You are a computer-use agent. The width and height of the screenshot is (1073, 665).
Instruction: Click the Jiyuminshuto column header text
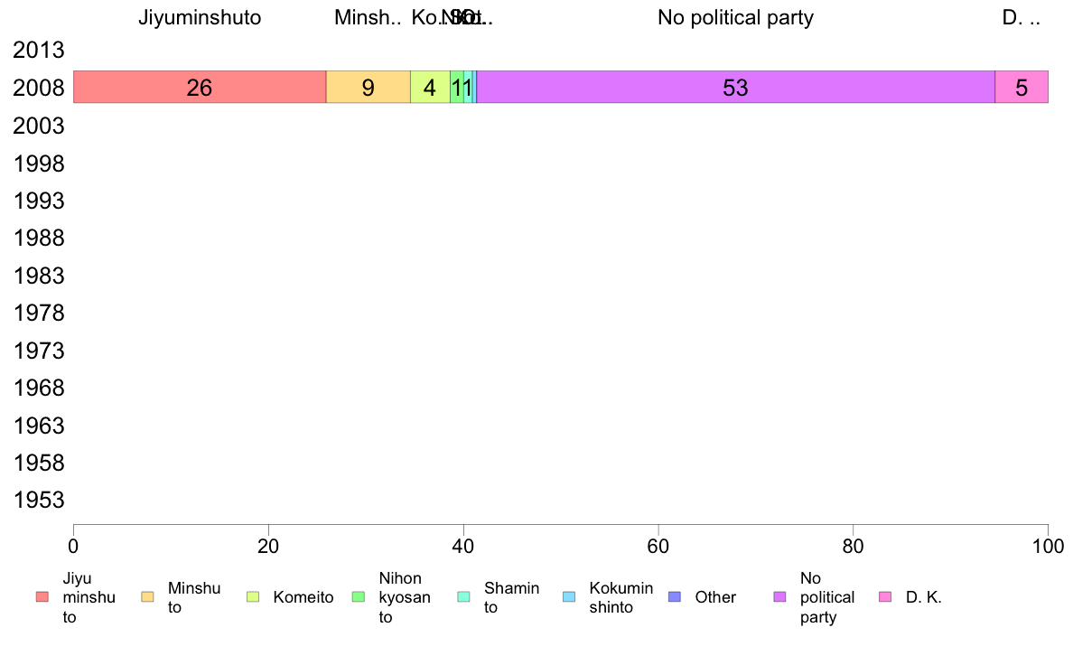(x=200, y=18)
